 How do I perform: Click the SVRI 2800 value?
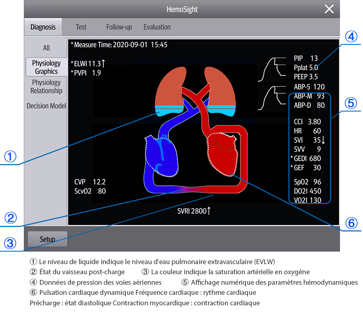[x=194, y=211]
